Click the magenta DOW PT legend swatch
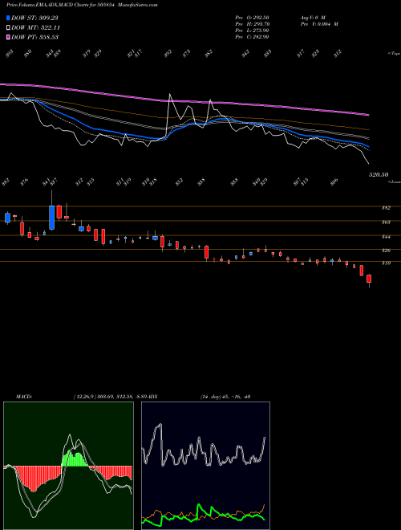Screen dimensions: 401x530 coord(9,37)
